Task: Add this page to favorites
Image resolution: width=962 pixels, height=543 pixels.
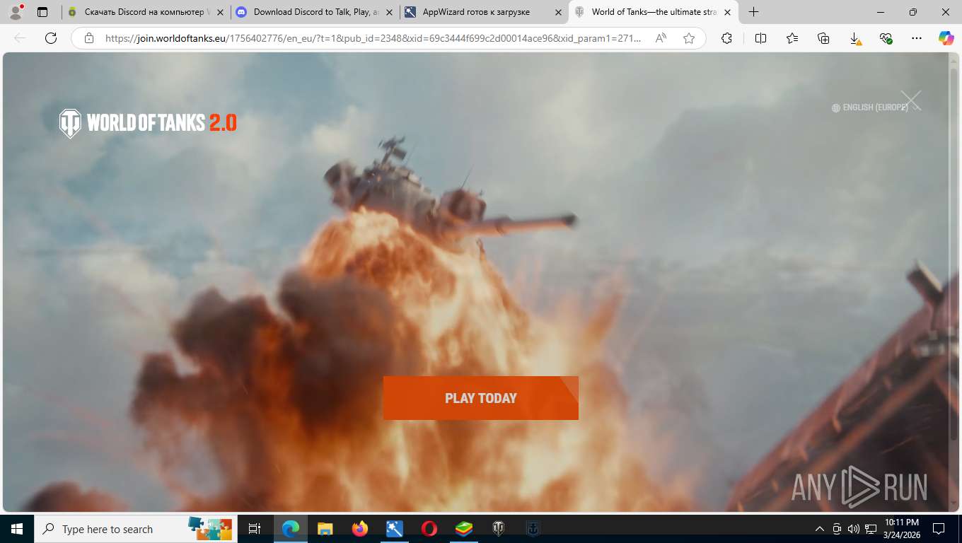Action: (x=689, y=38)
